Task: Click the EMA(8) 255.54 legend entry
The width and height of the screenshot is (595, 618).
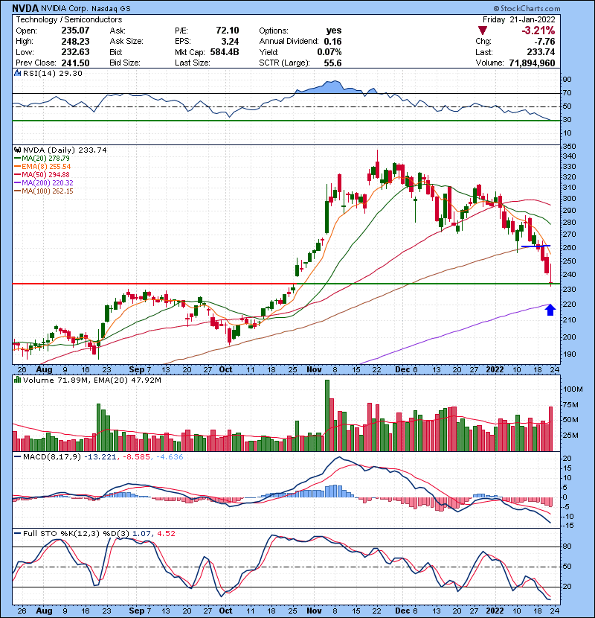Action: click(x=46, y=167)
